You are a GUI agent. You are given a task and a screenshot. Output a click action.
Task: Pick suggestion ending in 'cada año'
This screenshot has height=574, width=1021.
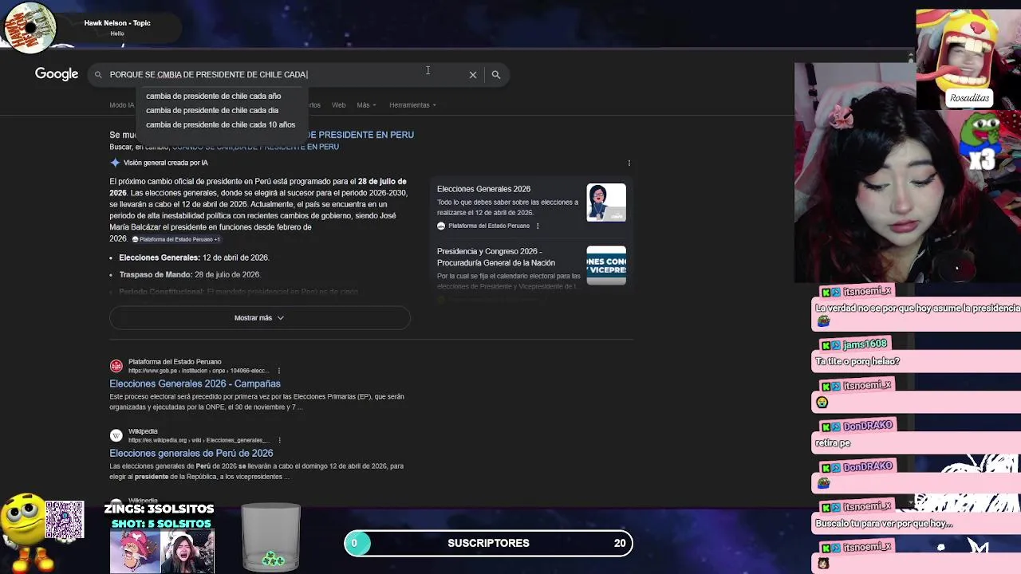213,96
